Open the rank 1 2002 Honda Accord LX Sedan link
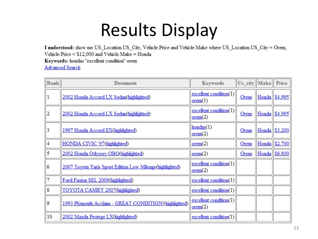This screenshot has height=239, width=318. (94, 97)
